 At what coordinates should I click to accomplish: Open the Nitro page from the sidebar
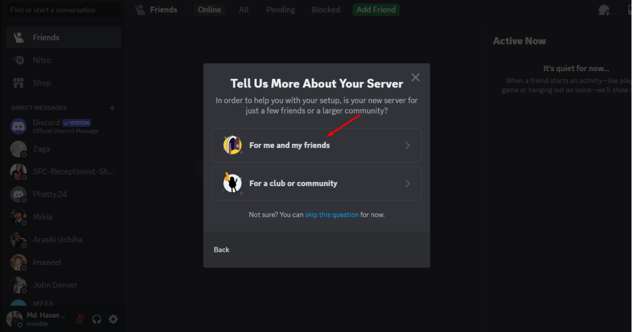click(x=64, y=60)
